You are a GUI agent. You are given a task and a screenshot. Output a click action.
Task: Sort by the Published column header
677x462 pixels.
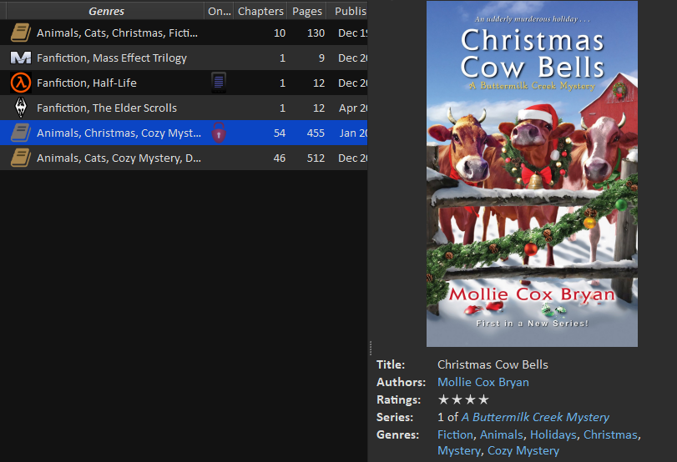coord(350,12)
